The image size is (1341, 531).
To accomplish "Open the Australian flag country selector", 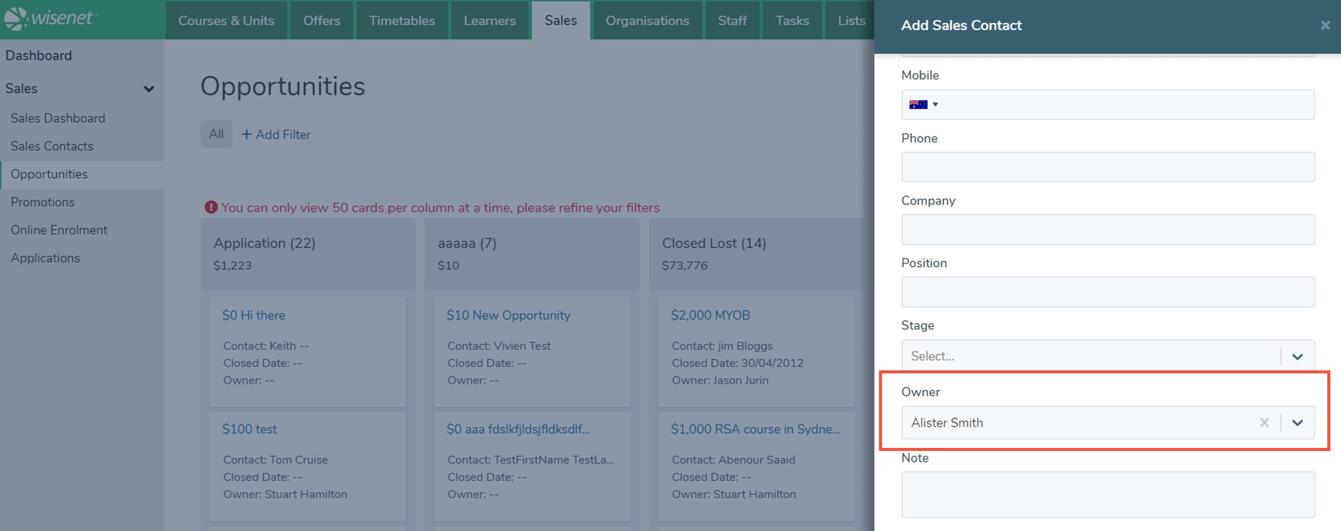I will [x=923, y=104].
